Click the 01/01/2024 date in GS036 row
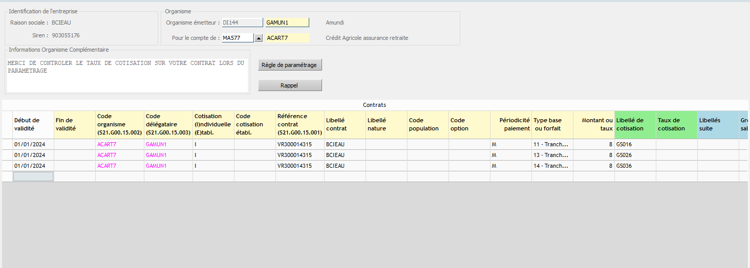Viewport: 750px width, 268px height. 33,166
